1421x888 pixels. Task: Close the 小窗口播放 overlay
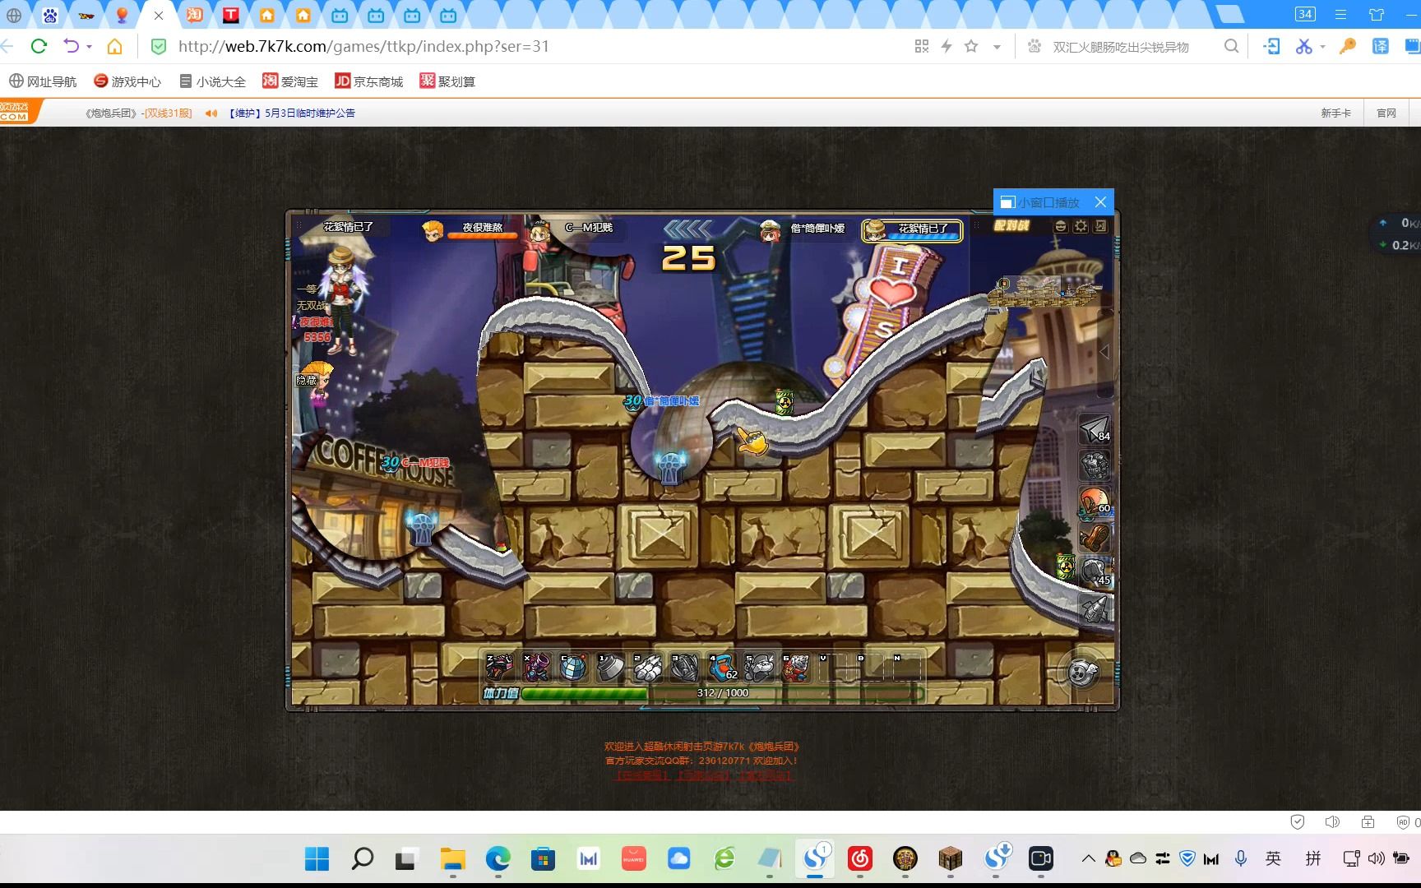point(1100,202)
